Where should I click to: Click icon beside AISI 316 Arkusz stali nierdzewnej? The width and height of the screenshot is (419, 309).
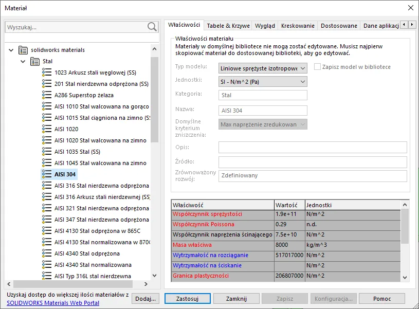click(x=46, y=197)
